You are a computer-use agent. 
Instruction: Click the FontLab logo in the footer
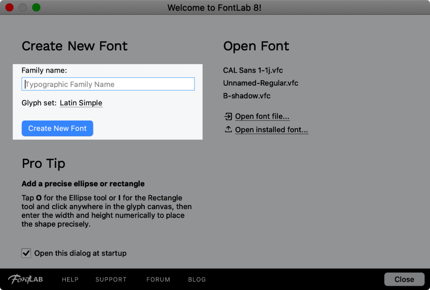click(26, 280)
